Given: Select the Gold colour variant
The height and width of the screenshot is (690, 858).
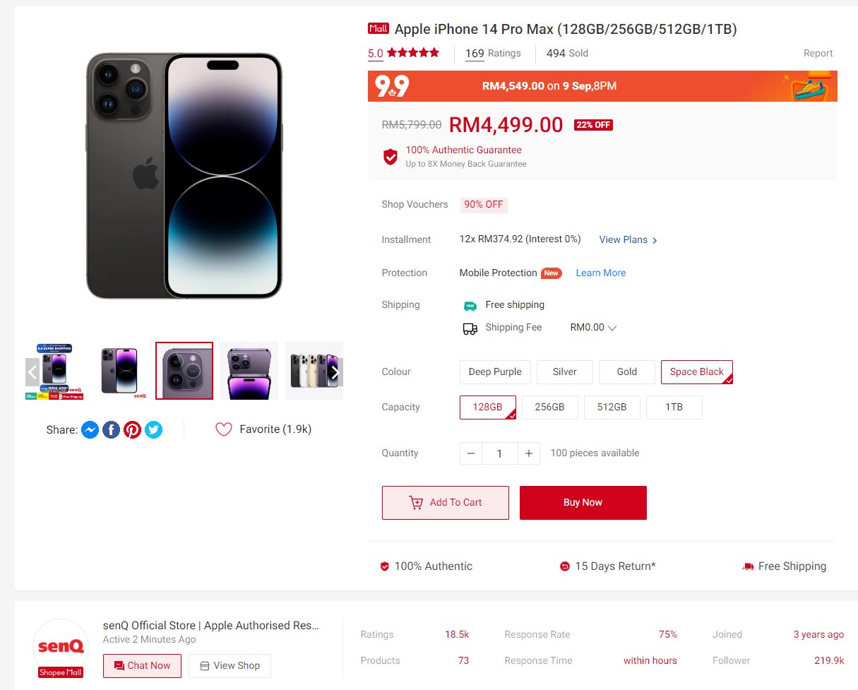Looking at the screenshot, I should click(626, 371).
